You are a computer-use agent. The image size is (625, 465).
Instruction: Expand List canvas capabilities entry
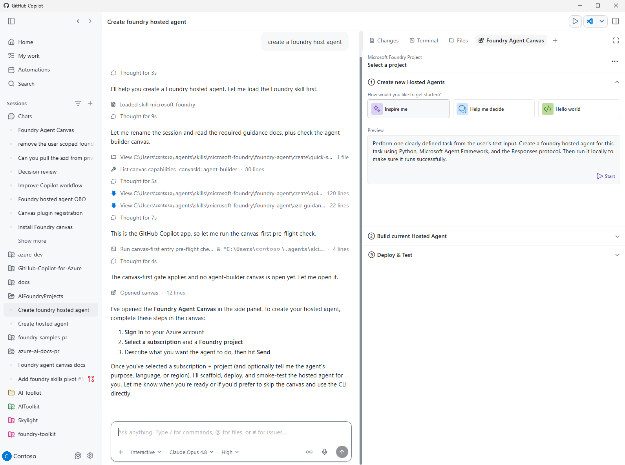click(x=187, y=169)
